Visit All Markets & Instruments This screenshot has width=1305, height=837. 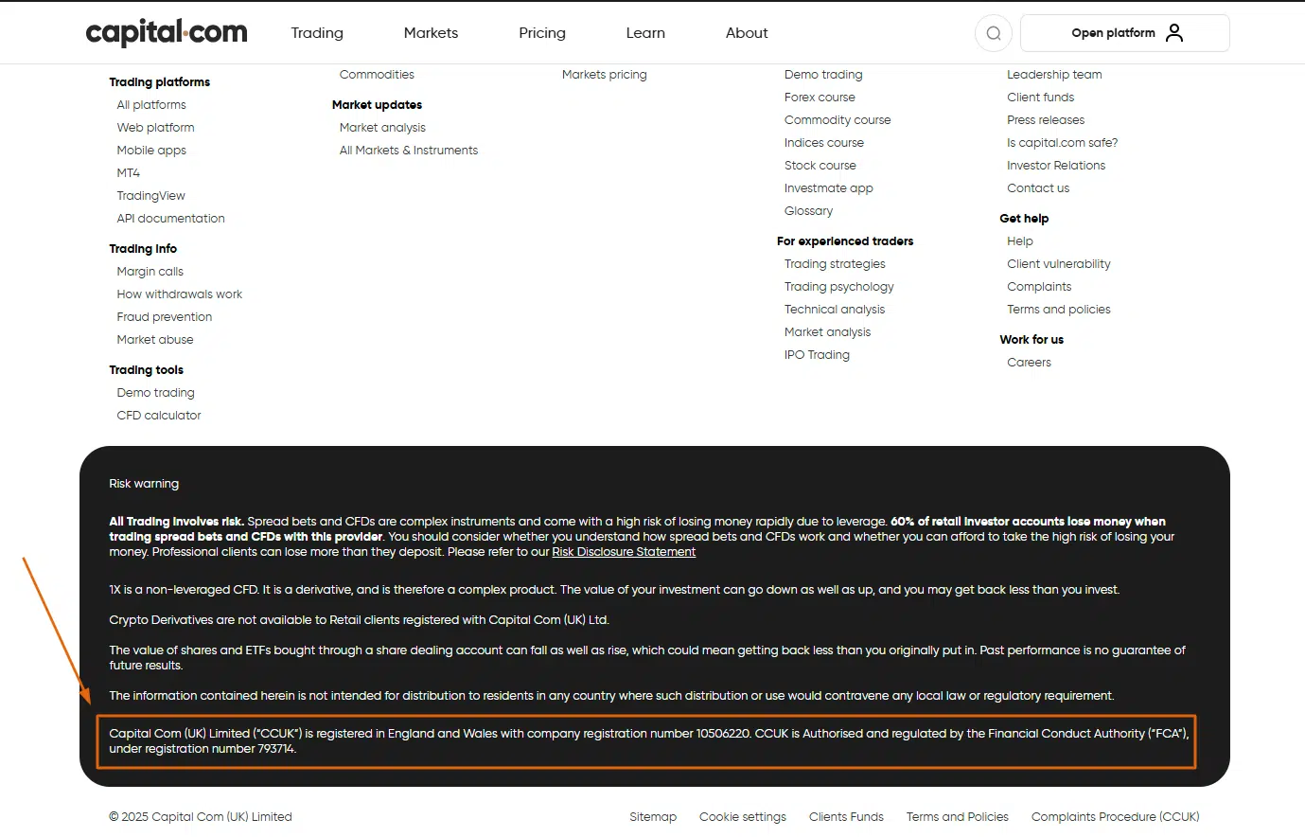[x=409, y=151]
